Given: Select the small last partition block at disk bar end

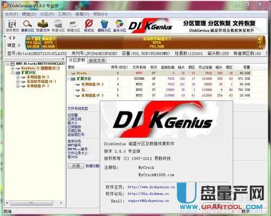Looking at the screenshot, I should 261,42.
